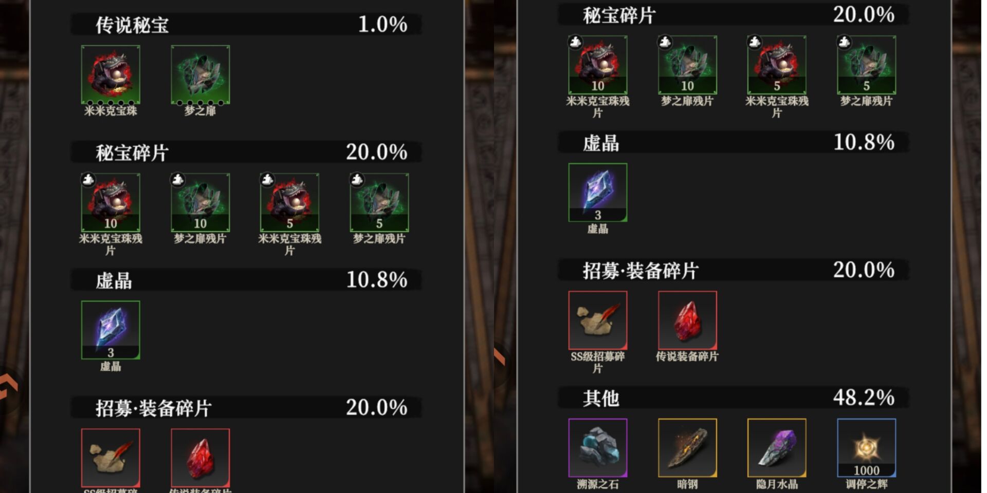Select SS级招募碎片 icon in the right panel

[597, 320]
